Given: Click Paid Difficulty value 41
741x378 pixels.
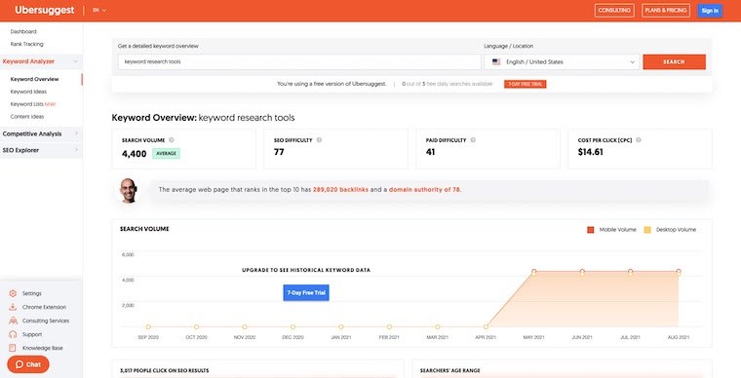Looking at the screenshot, I should click(x=430, y=152).
